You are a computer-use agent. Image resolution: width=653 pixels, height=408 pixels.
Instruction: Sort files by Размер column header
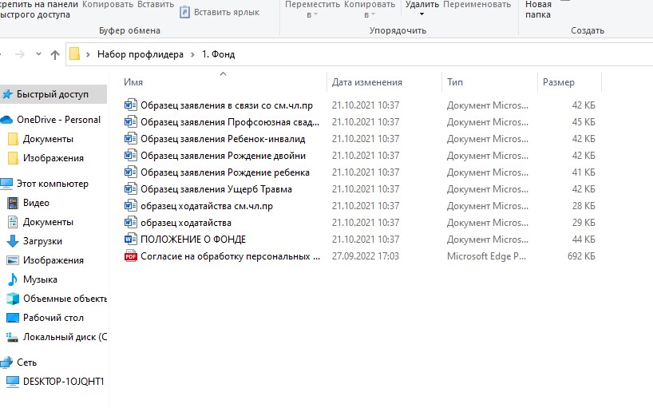559,82
